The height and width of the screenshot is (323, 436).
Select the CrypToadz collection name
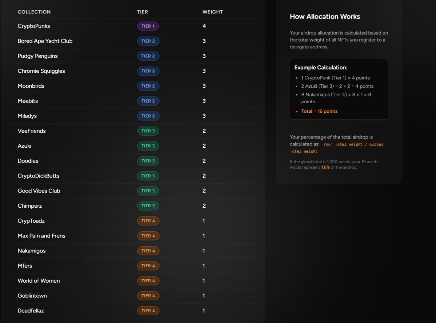pos(31,221)
